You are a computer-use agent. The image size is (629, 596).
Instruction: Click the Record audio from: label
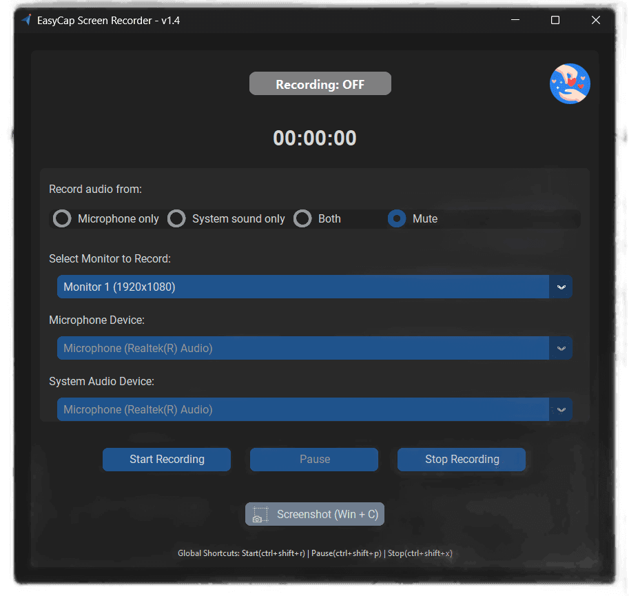96,189
